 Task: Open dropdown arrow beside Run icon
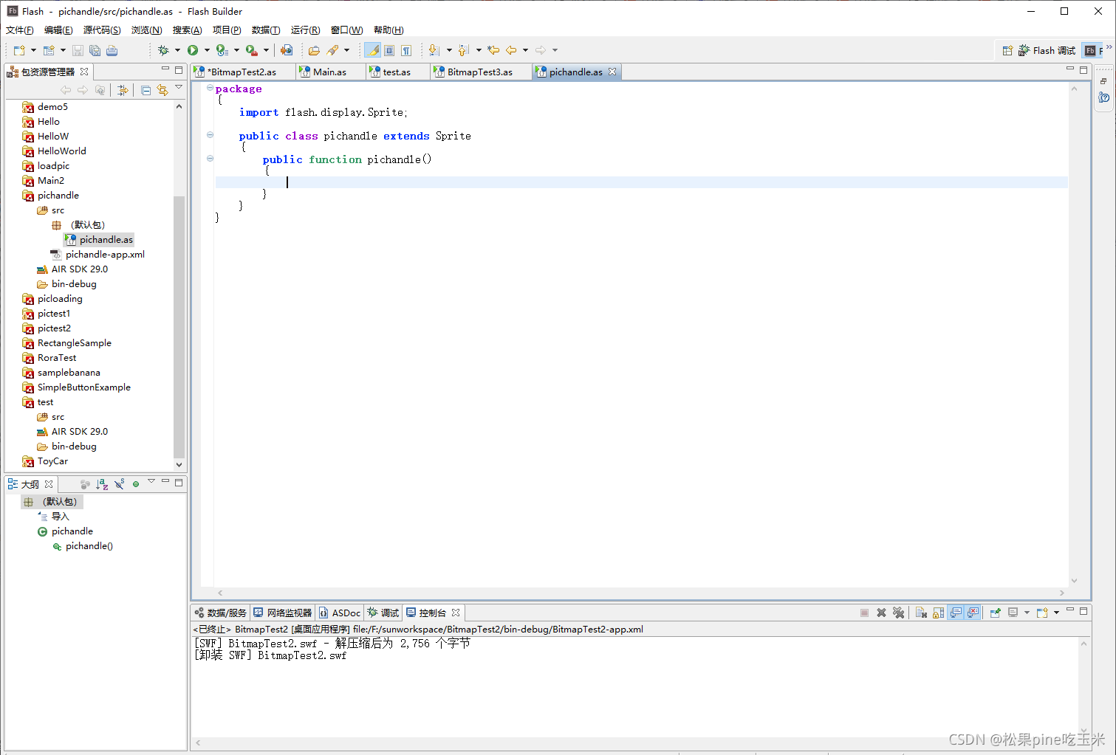pyautogui.click(x=207, y=50)
